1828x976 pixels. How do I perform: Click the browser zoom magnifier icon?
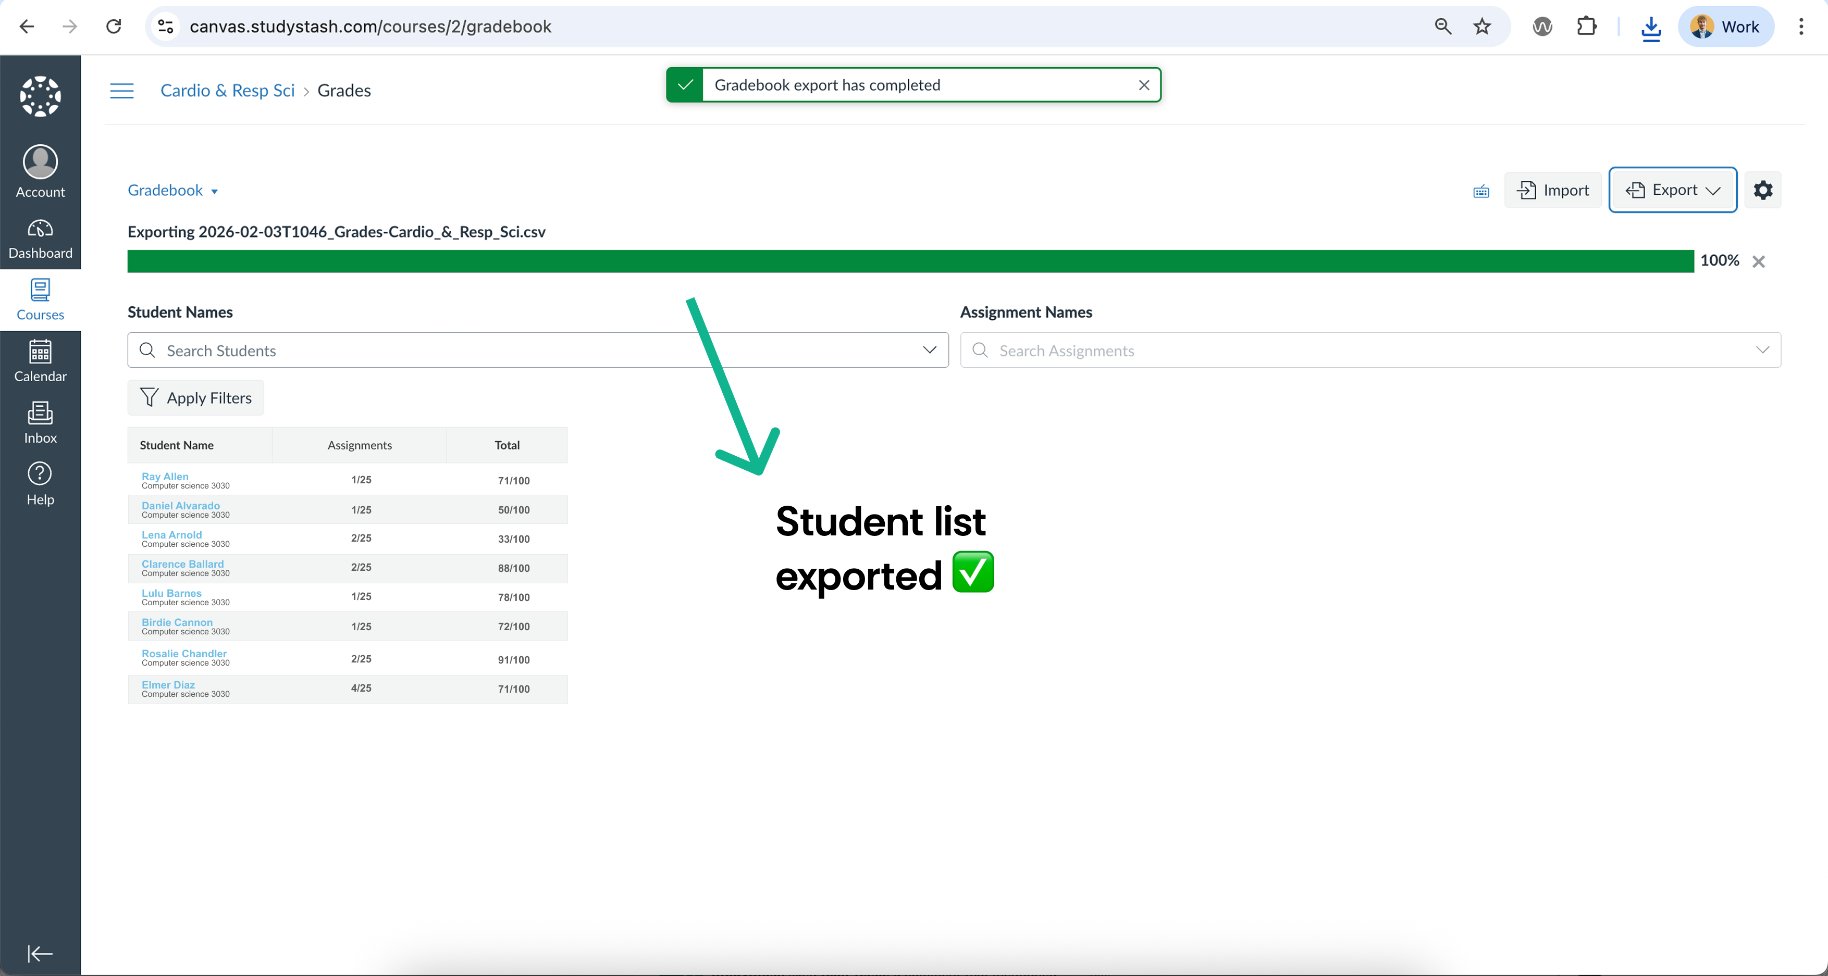(1443, 26)
